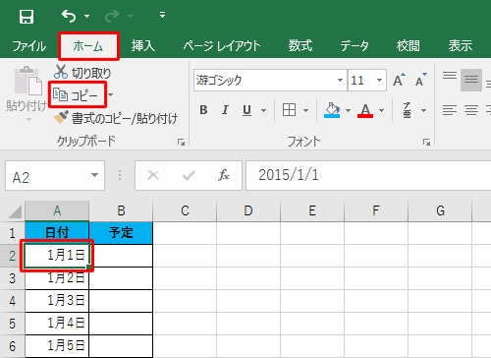Image resolution: width=491 pixels, height=358 pixels.
Task: Toggle Italic formatting
Action: click(x=225, y=110)
